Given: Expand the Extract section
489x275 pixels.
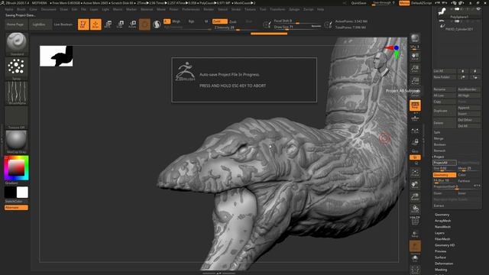Looking at the screenshot, I should [439, 205].
